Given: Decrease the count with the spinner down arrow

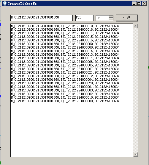Looking at the screenshot, I should (111, 19).
